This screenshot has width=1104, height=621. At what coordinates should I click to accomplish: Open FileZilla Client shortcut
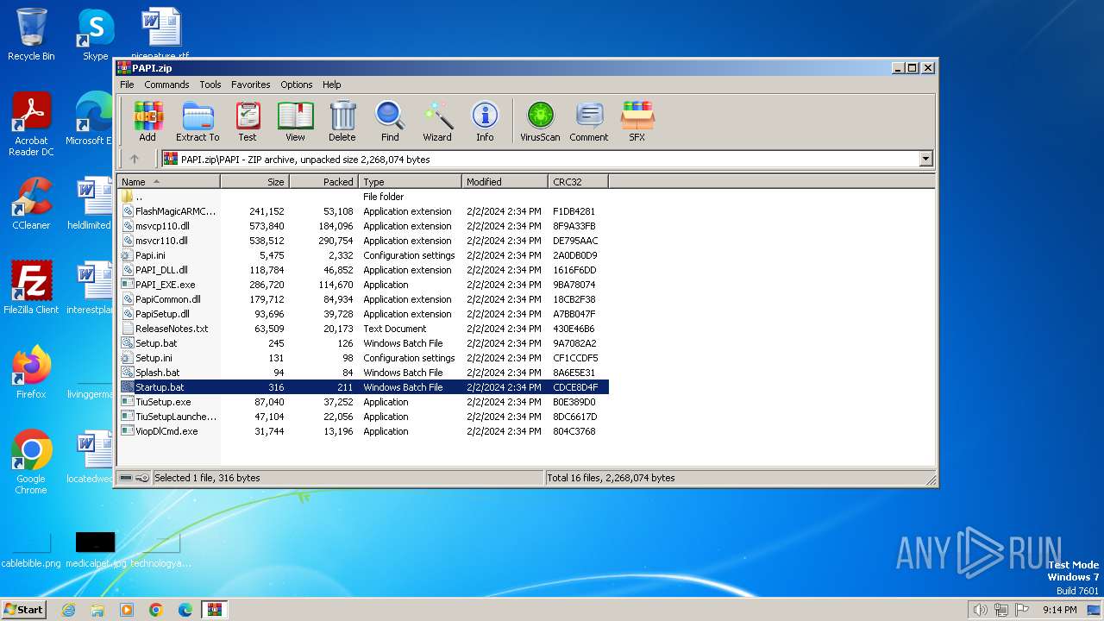click(x=31, y=287)
